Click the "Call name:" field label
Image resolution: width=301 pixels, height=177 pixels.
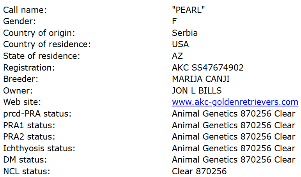point(24,10)
